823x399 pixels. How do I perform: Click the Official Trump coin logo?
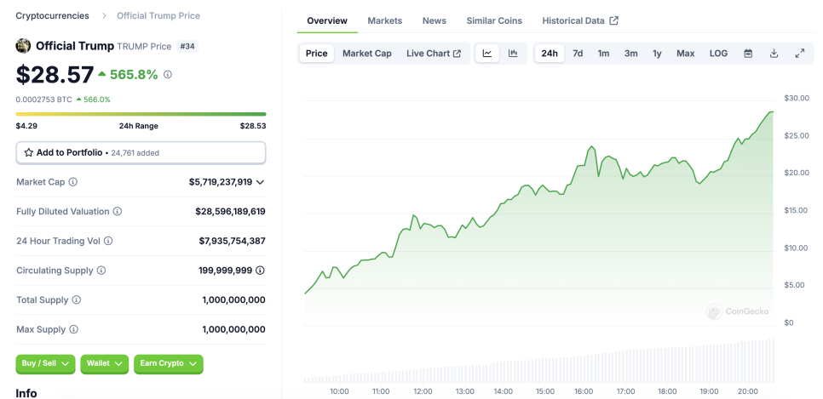coord(23,46)
